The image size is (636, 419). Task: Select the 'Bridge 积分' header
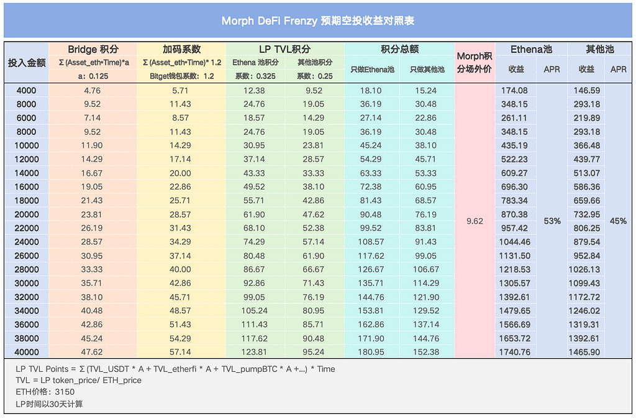coord(93,49)
